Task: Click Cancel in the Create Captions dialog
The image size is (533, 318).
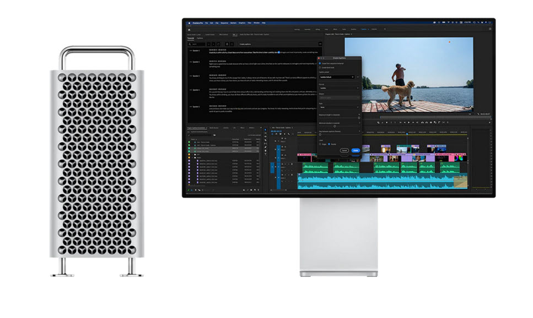Action: point(344,150)
